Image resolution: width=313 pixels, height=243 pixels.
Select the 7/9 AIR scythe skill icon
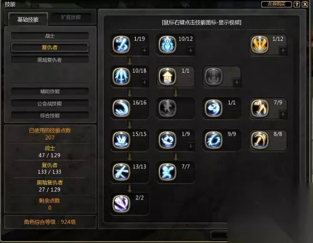click(x=260, y=108)
